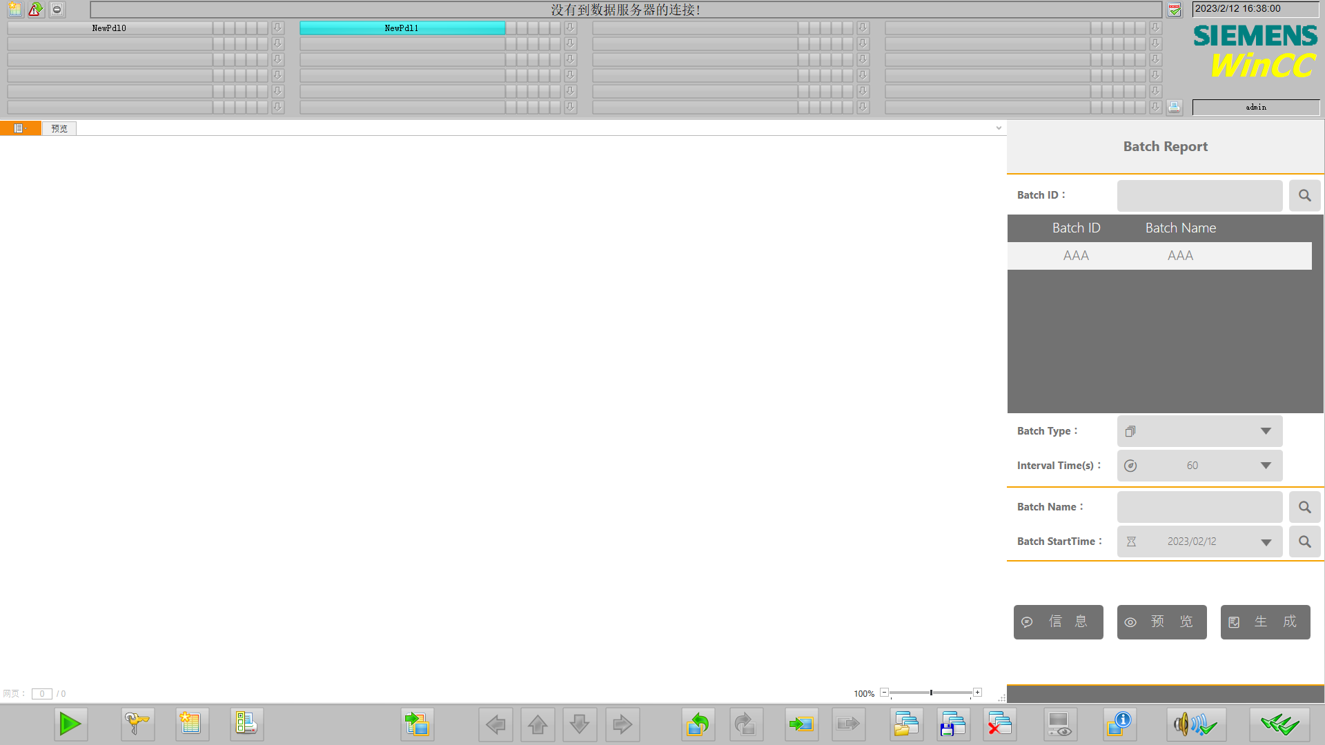
Task: Expand the Batch Type dropdown
Action: coord(1266,431)
